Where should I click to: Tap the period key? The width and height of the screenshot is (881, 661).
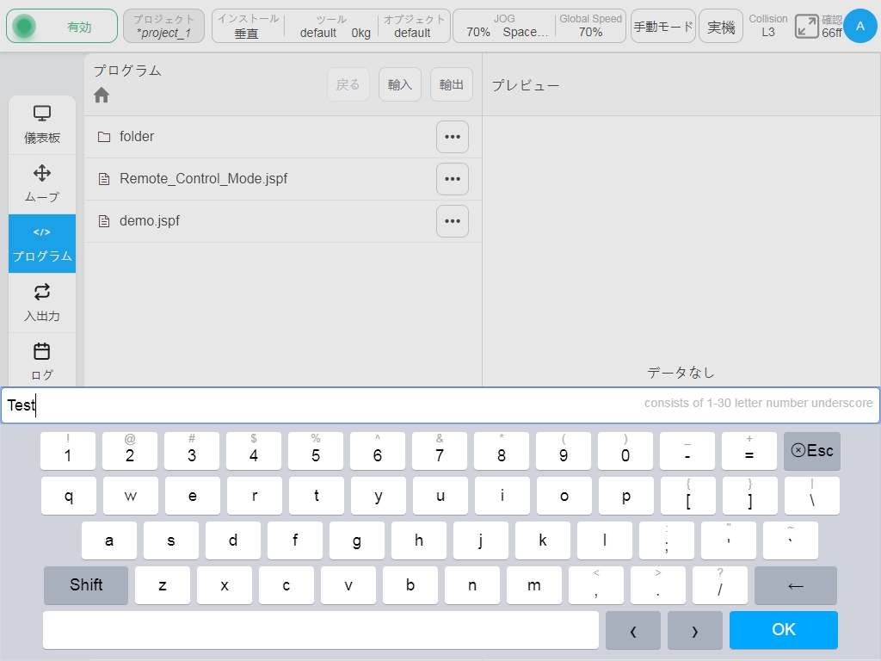coord(658,585)
